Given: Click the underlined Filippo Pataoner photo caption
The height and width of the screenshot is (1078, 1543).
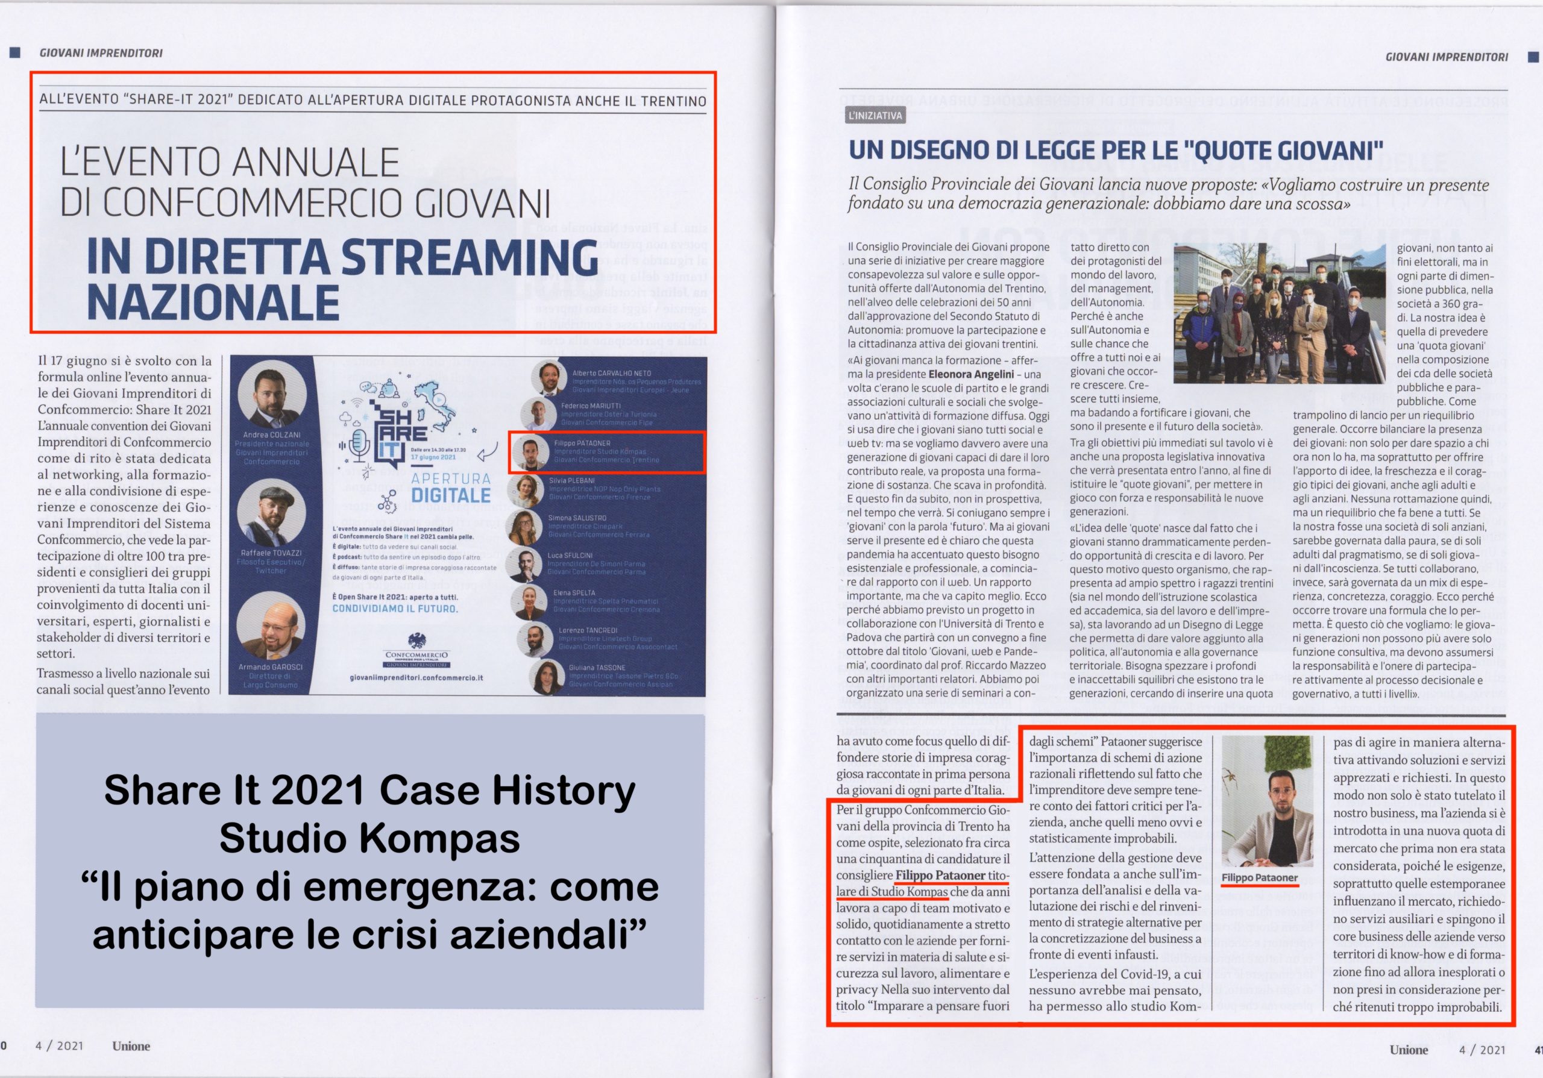Looking at the screenshot, I should 1260,878.
